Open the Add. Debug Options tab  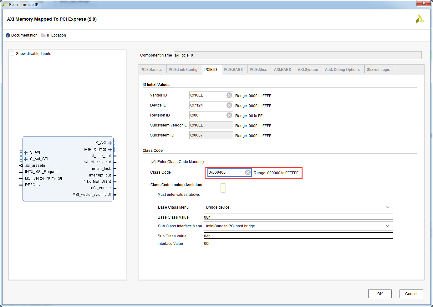point(342,70)
